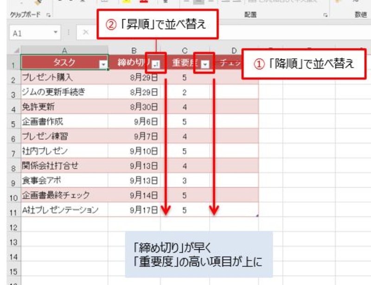
Task: Open the タスク column filter dropdown
Action: 103,64
